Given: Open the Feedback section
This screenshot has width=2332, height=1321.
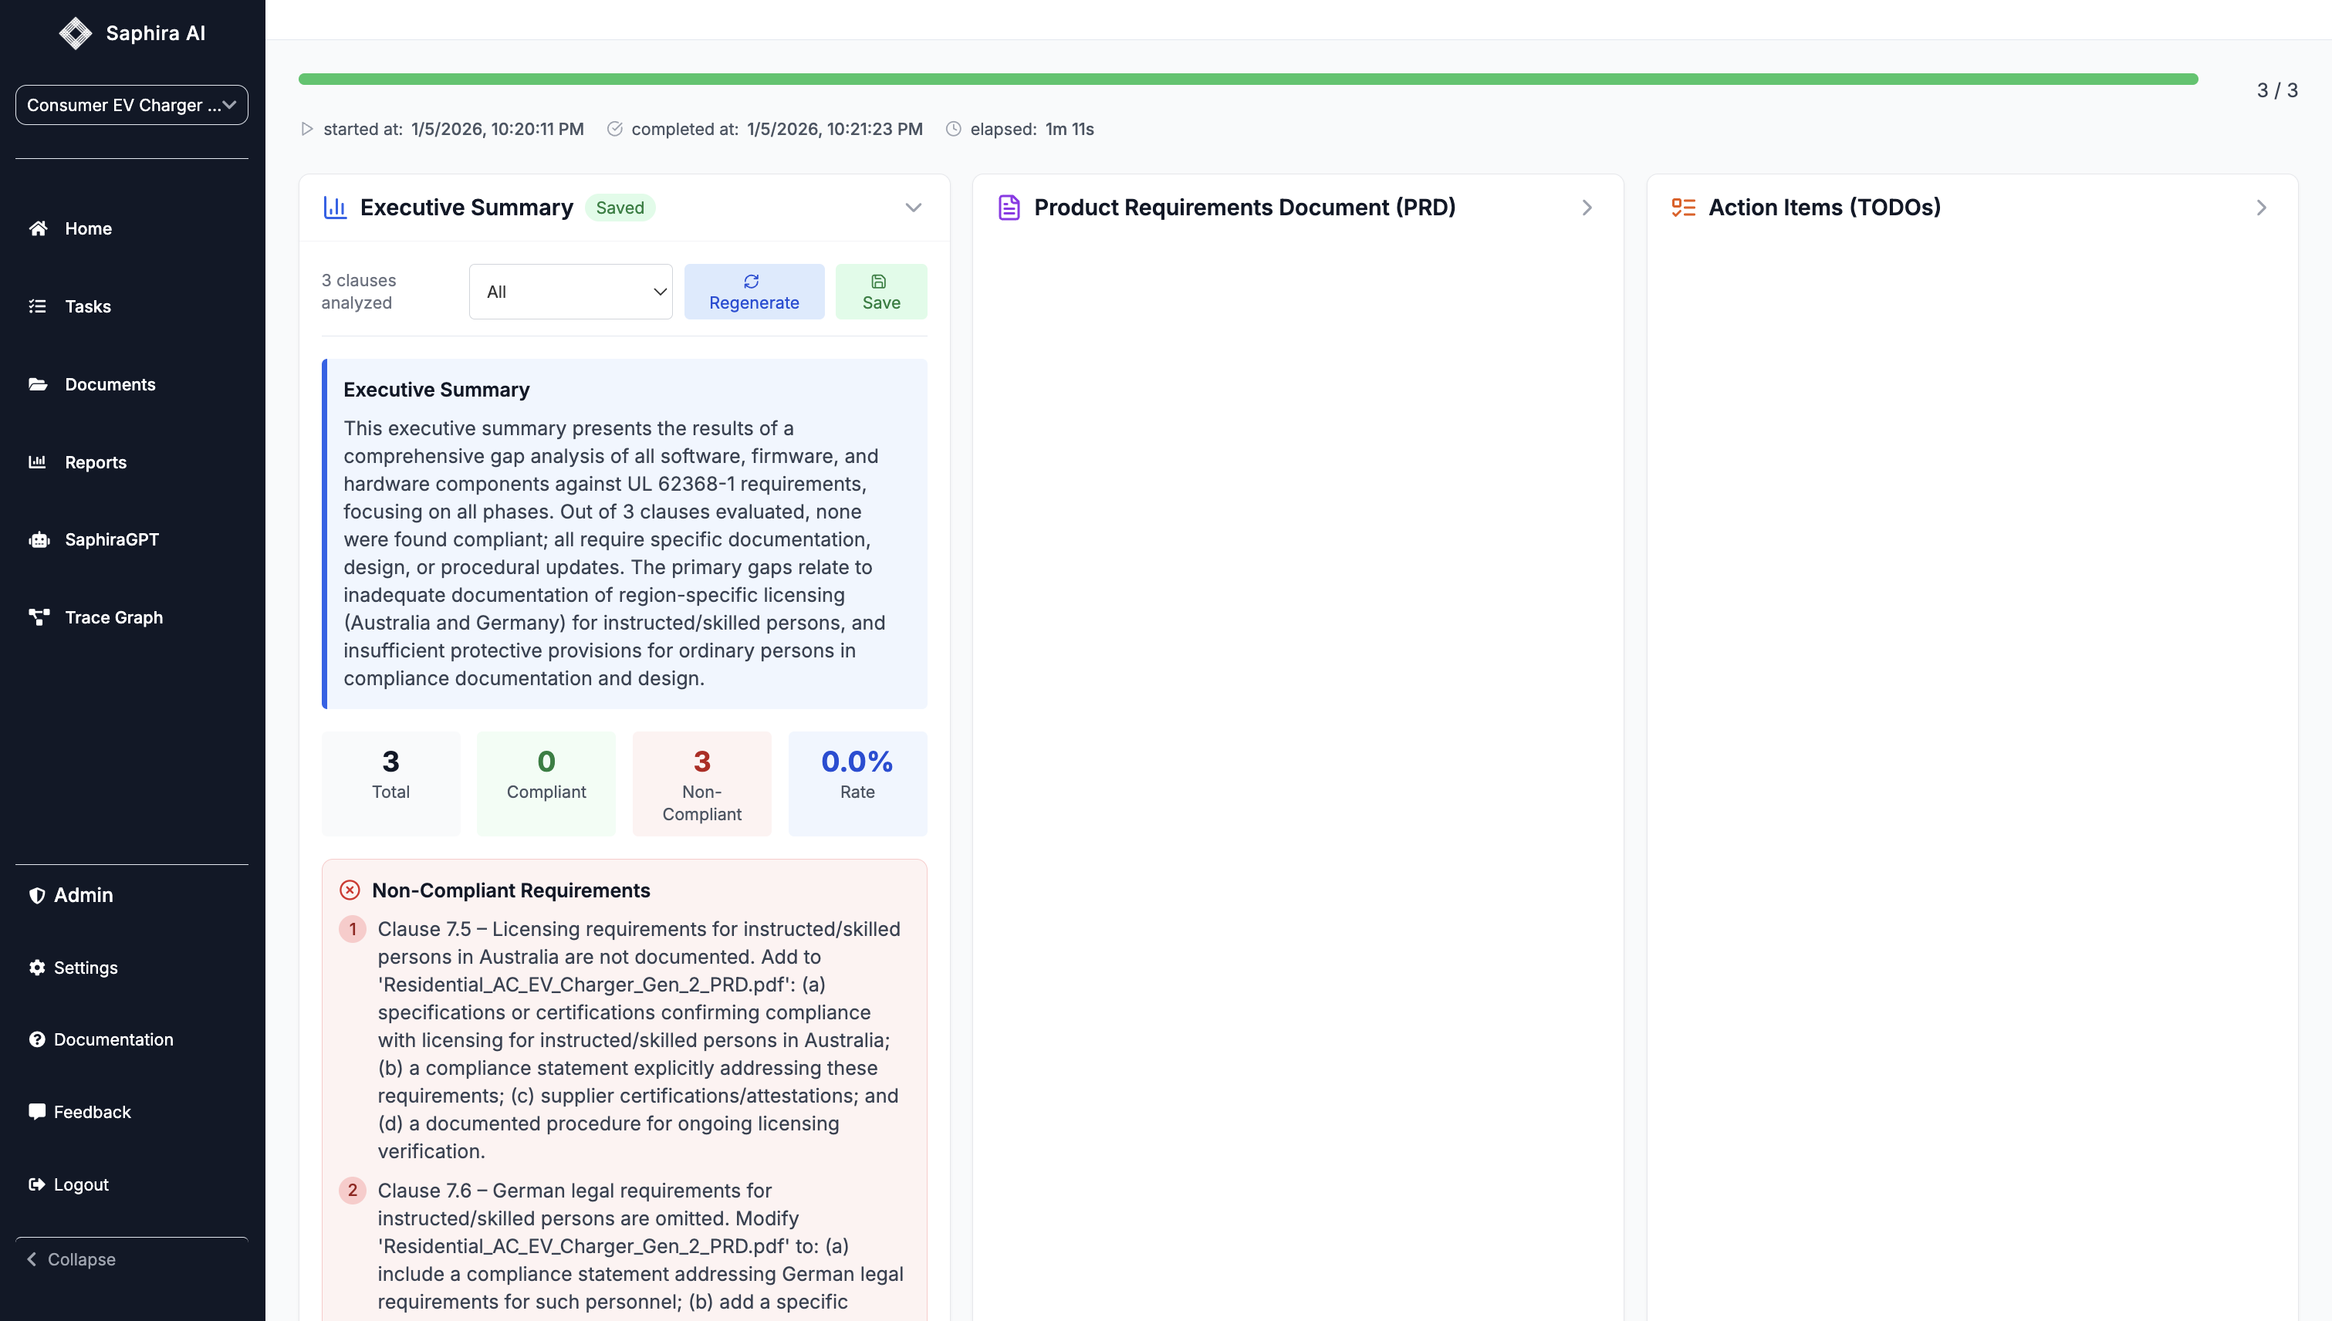Looking at the screenshot, I should [91, 1111].
